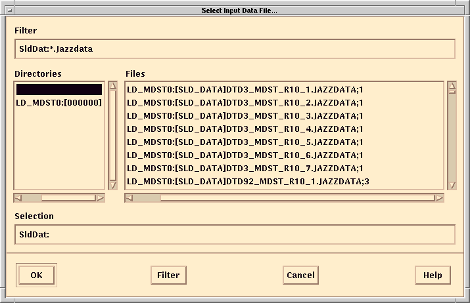The height and width of the screenshot is (303, 470).
Task: Select the LD_MDST0:[000000] directory
Action: (59, 103)
